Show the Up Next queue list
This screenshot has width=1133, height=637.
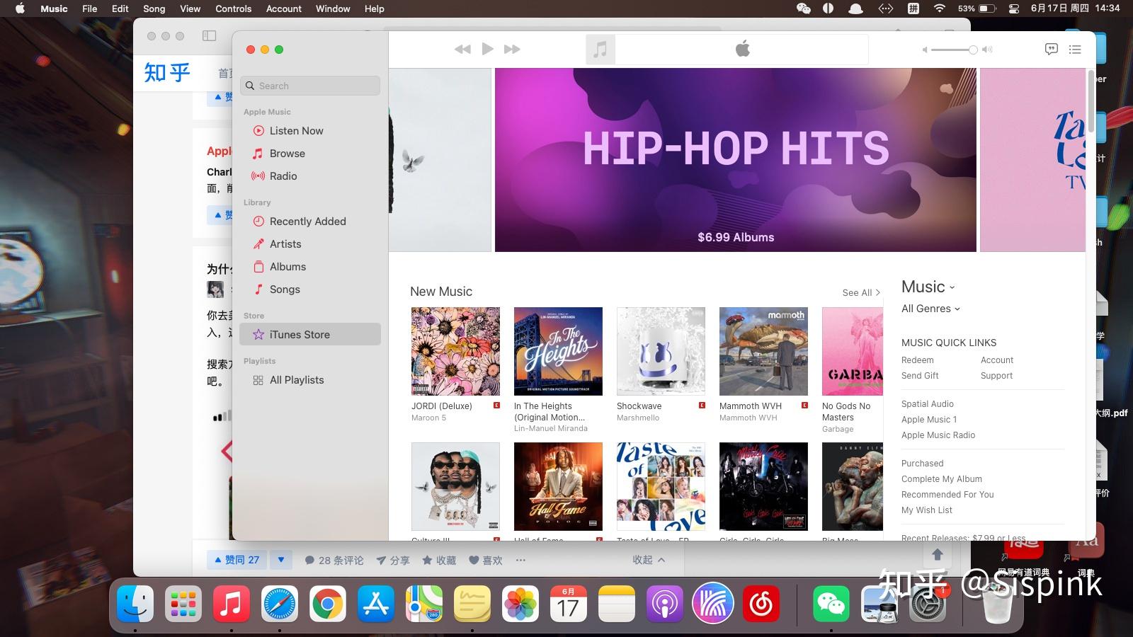1075,49
